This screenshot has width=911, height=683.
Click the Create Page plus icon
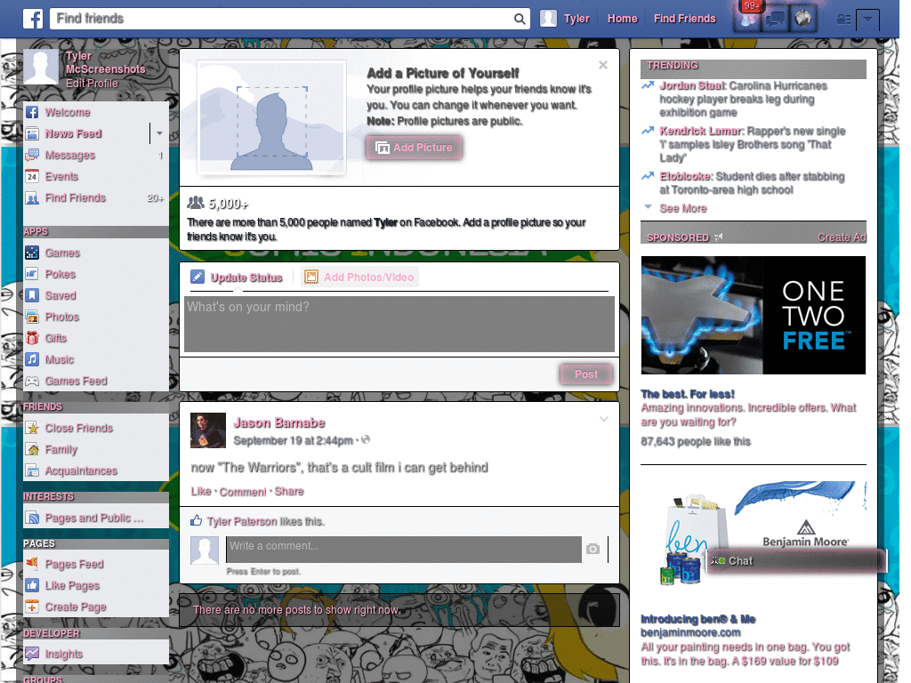click(x=32, y=607)
